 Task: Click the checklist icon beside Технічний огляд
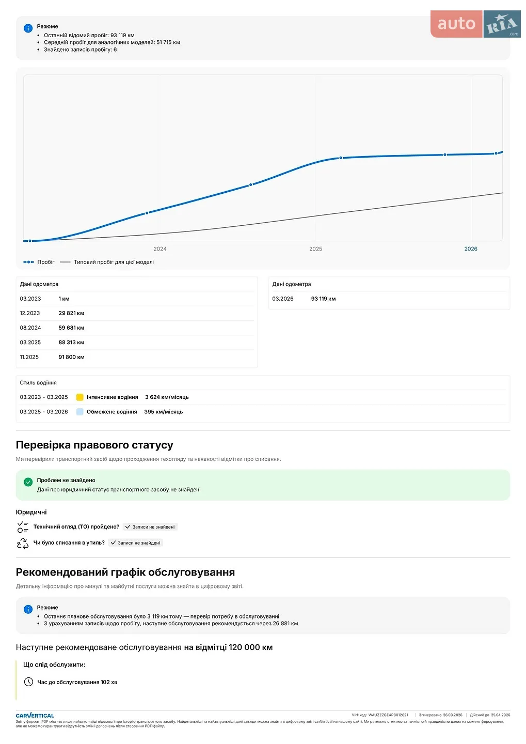tap(23, 527)
